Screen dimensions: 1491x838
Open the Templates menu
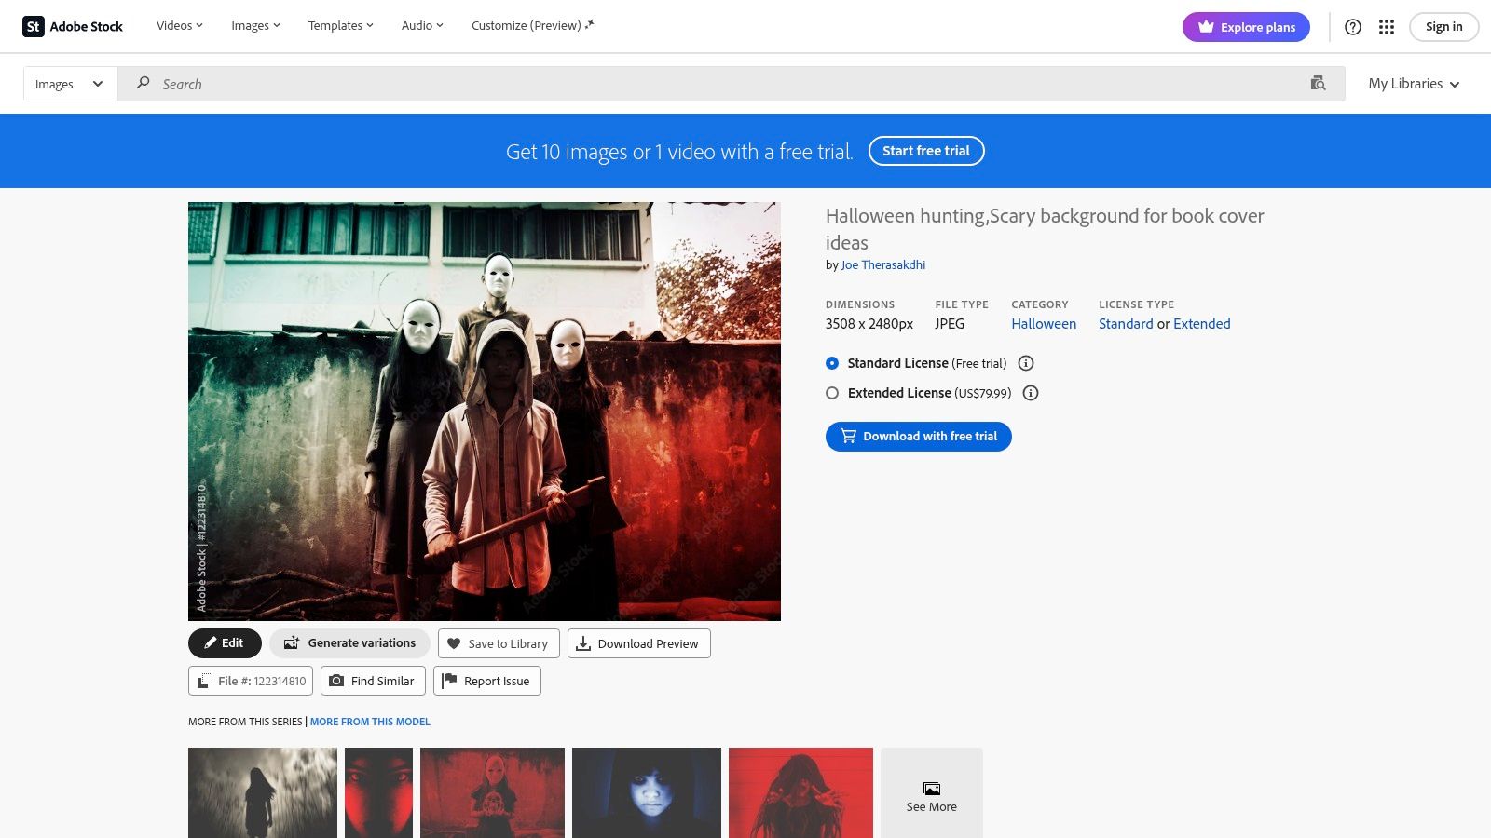339,25
